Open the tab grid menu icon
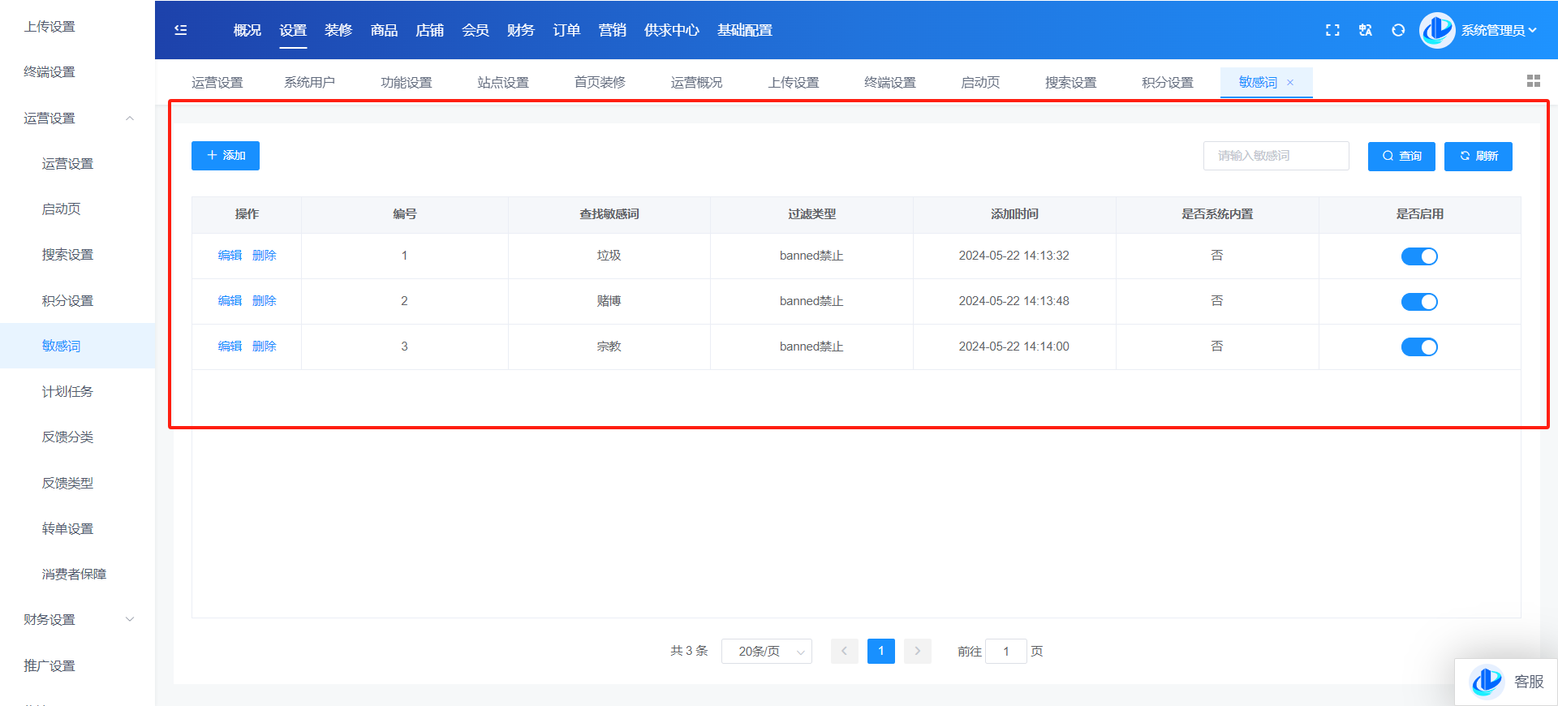This screenshot has height=706, width=1558. 1533,81
